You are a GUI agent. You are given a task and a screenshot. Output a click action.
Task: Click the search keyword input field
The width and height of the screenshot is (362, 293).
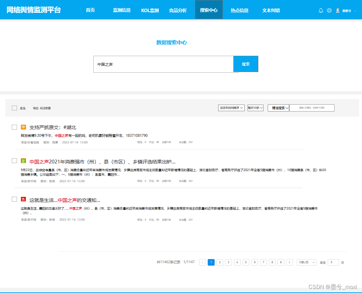(163, 64)
